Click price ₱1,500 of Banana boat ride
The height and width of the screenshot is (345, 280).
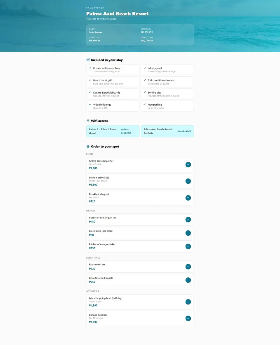93,322
